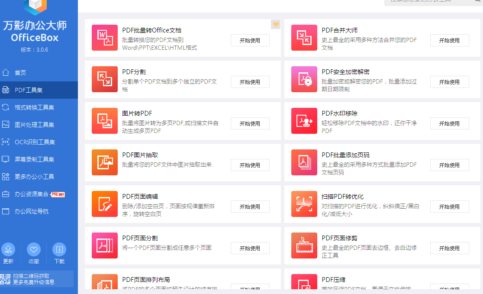Open 格式转换工具集 in the sidebar
This screenshot has width=483, height=294.
34,107
